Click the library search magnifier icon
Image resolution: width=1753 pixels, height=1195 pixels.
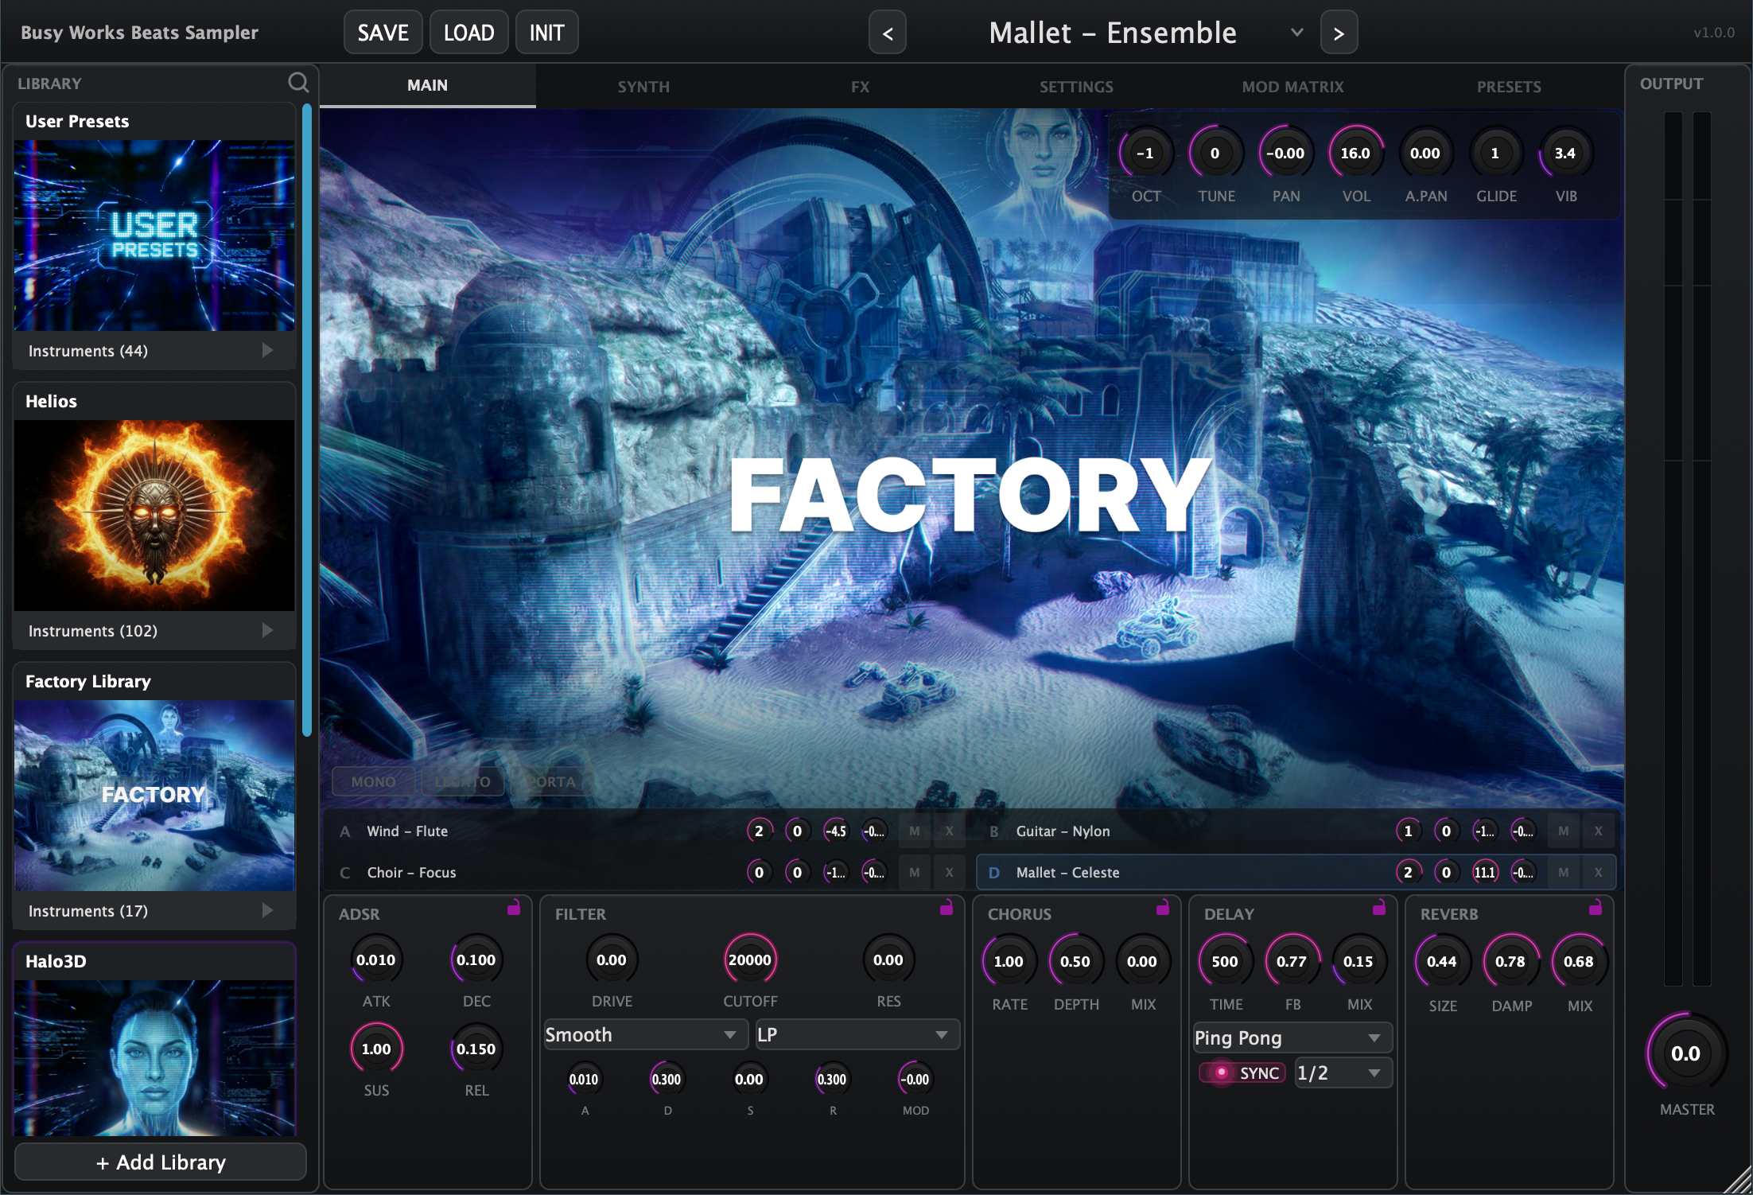[298, 83]
